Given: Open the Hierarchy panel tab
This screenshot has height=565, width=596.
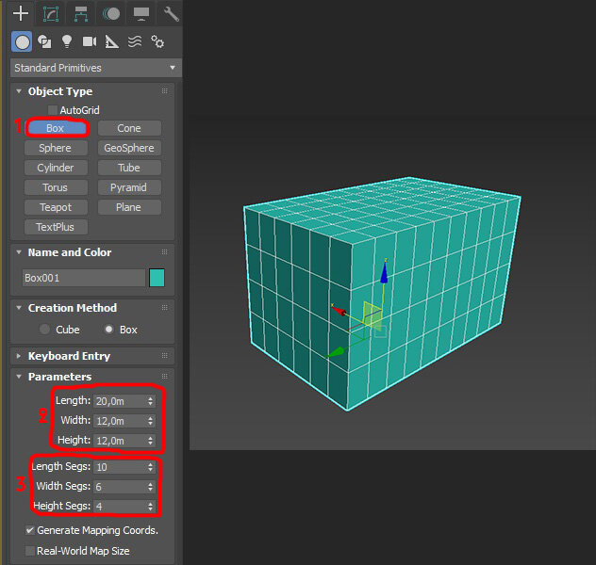Looking at the screenshot, I should tap(81, 14).
